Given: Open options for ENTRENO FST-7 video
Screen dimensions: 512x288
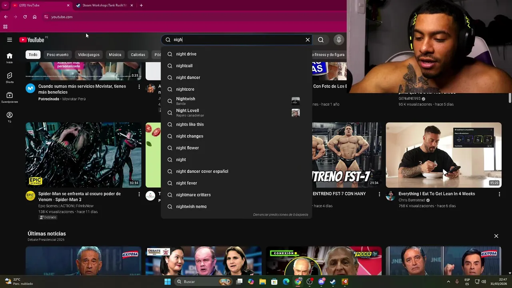Looking at the screenshot, I should click(379, 194).
